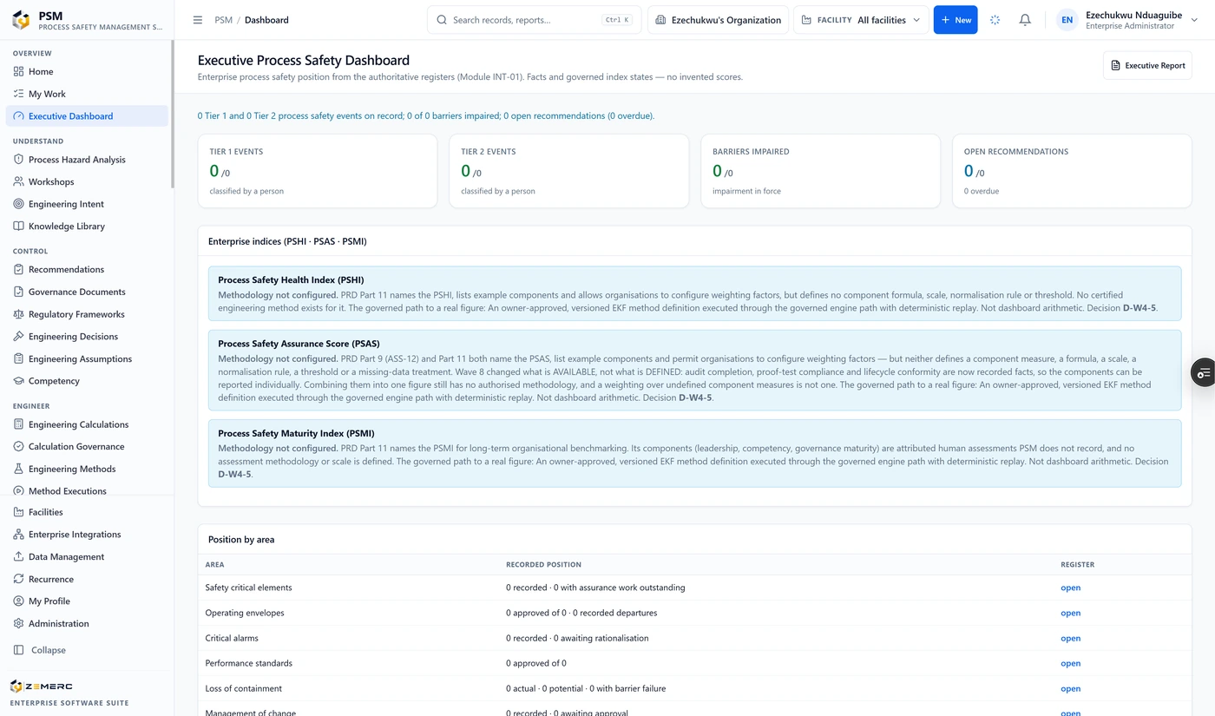Select Executive Dashboard sidebar item

click(87, 116)
